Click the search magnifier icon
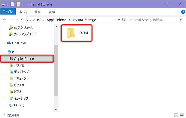186x118 pixels. coord(181,20)
